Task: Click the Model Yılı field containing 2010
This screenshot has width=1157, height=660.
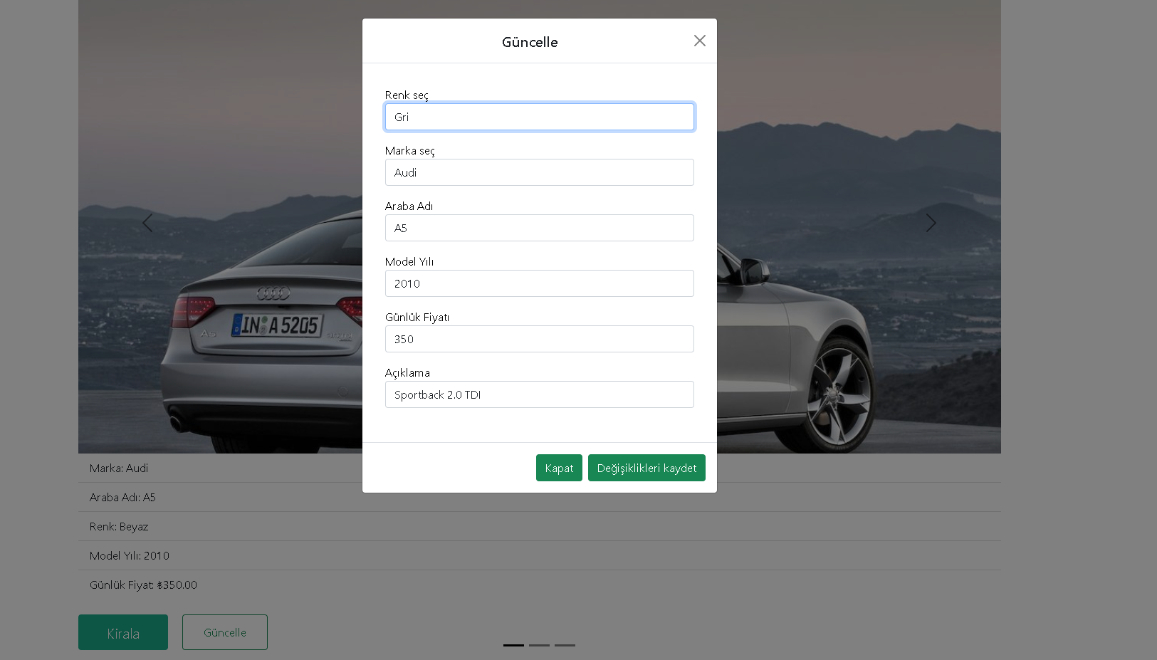Action: [540, 283]
